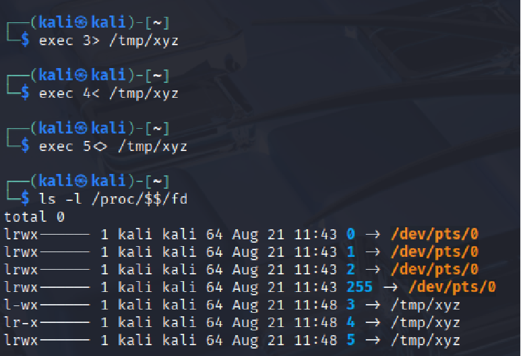Image resolution: width=521 pixels, height=356 pixels.
Task: Click the $ prompt before 'ls -l'
Action: click(25, 198)
